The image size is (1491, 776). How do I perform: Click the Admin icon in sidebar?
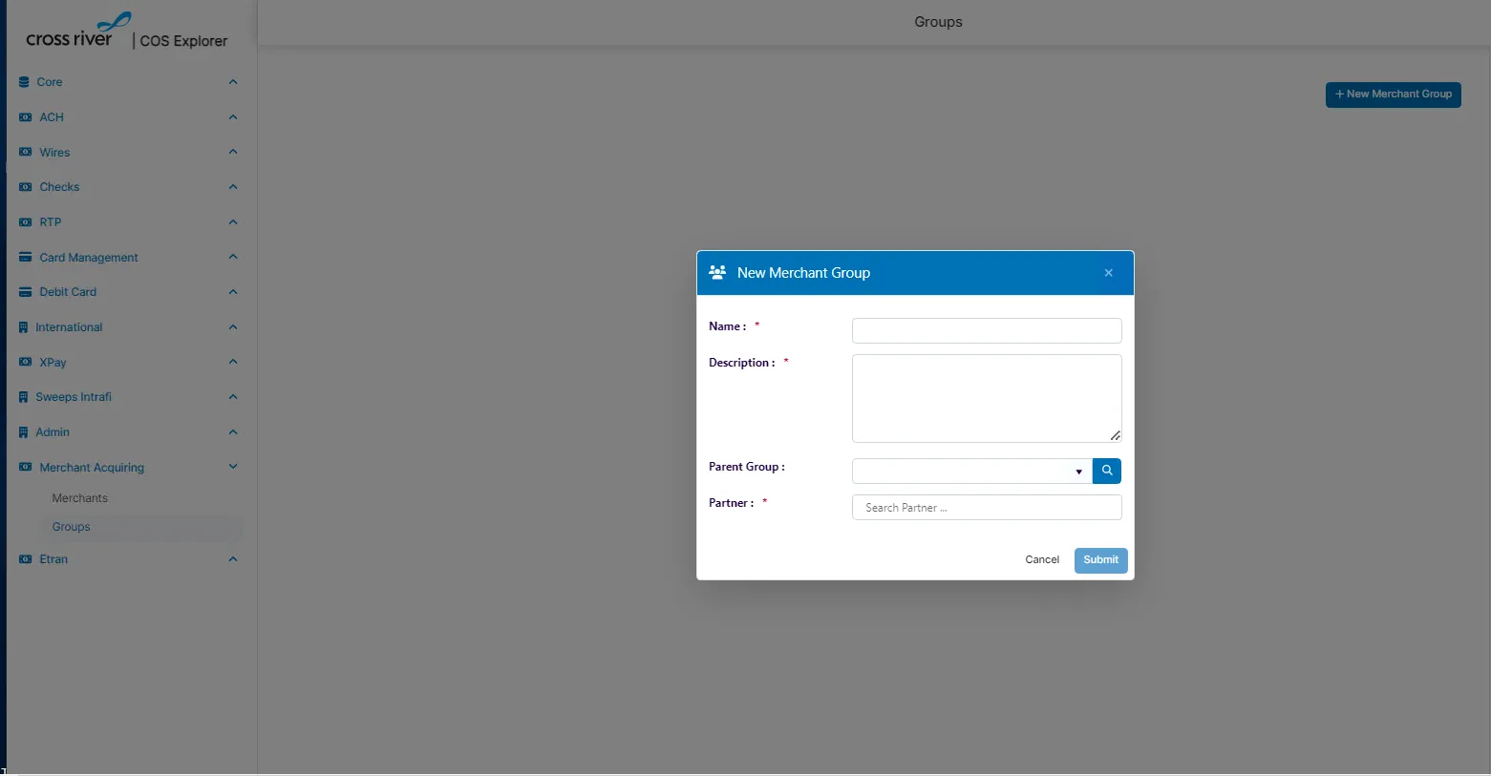click(24, 432)
